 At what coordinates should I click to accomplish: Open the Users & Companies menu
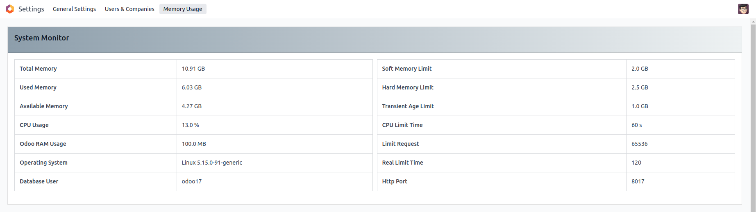click(129, 9)
